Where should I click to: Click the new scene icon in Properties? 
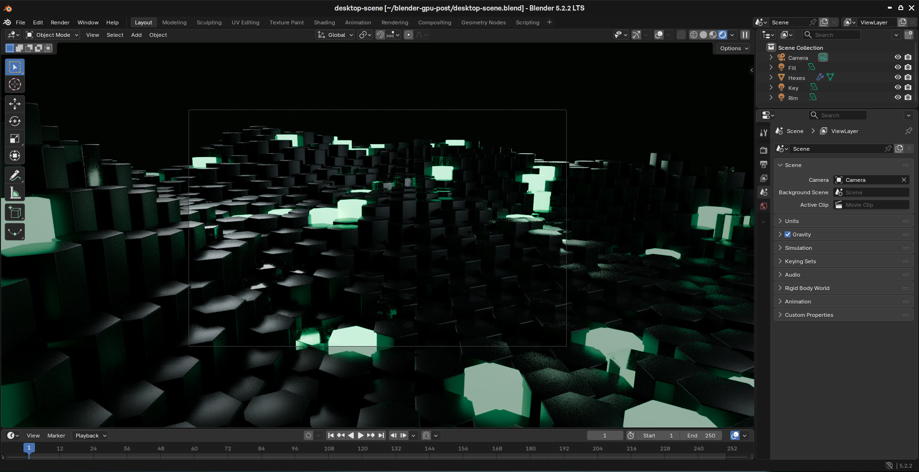899,149
